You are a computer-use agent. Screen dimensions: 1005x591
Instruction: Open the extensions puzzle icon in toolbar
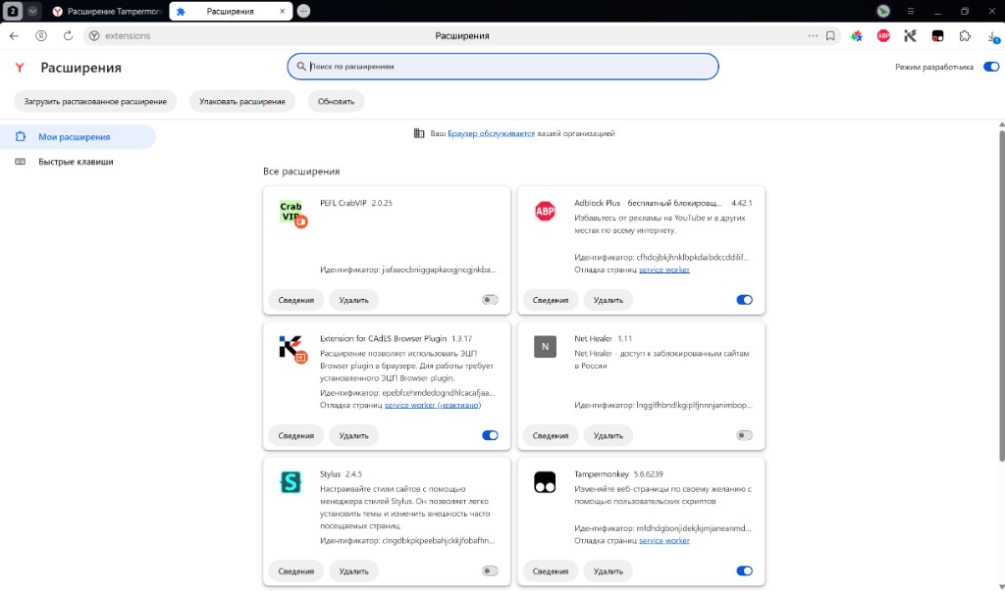965,36
